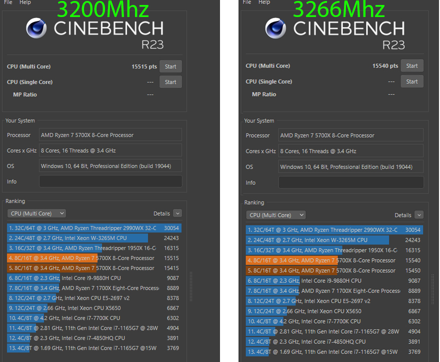The width and height of the screenshot is (440, 362).
Task: Select Threadripper 1950X row in left window
Action: [94, 248]
